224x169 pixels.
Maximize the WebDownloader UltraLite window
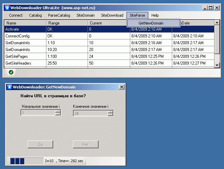pos(210,8)
